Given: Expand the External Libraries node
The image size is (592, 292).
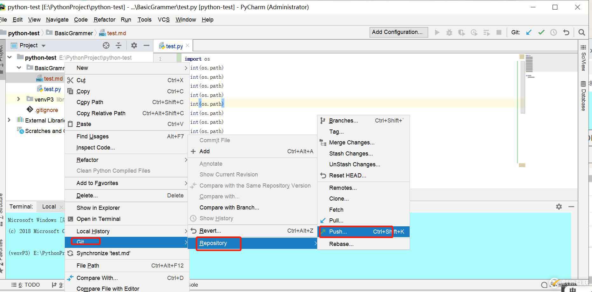Looking at the screenshot, I should pos(9,120).
